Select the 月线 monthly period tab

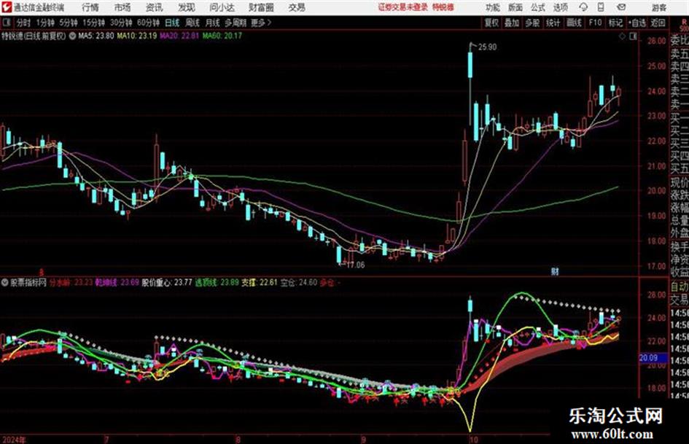213,23
